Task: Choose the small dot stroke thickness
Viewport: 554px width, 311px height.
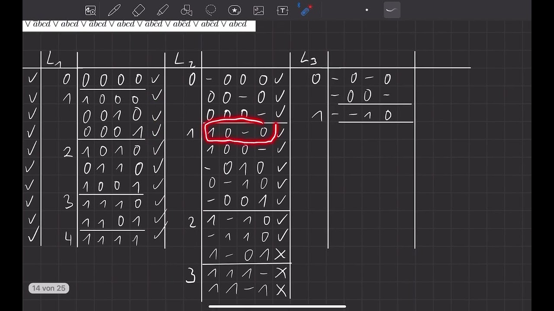Action: pyautogui.click(x=367, y=10)
